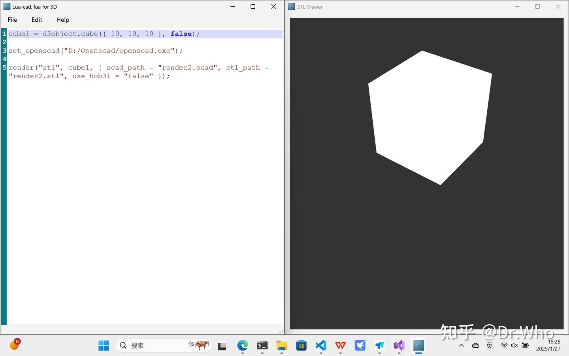The image size is (569, 356).
Task: Maximize the STL Viewer window
Action: (x=537, y=7)
